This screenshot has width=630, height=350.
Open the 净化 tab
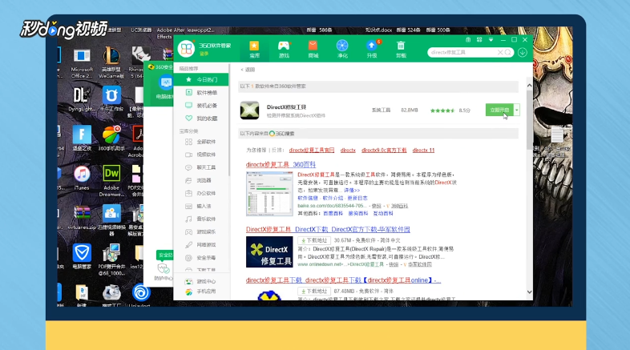point(342,50)
